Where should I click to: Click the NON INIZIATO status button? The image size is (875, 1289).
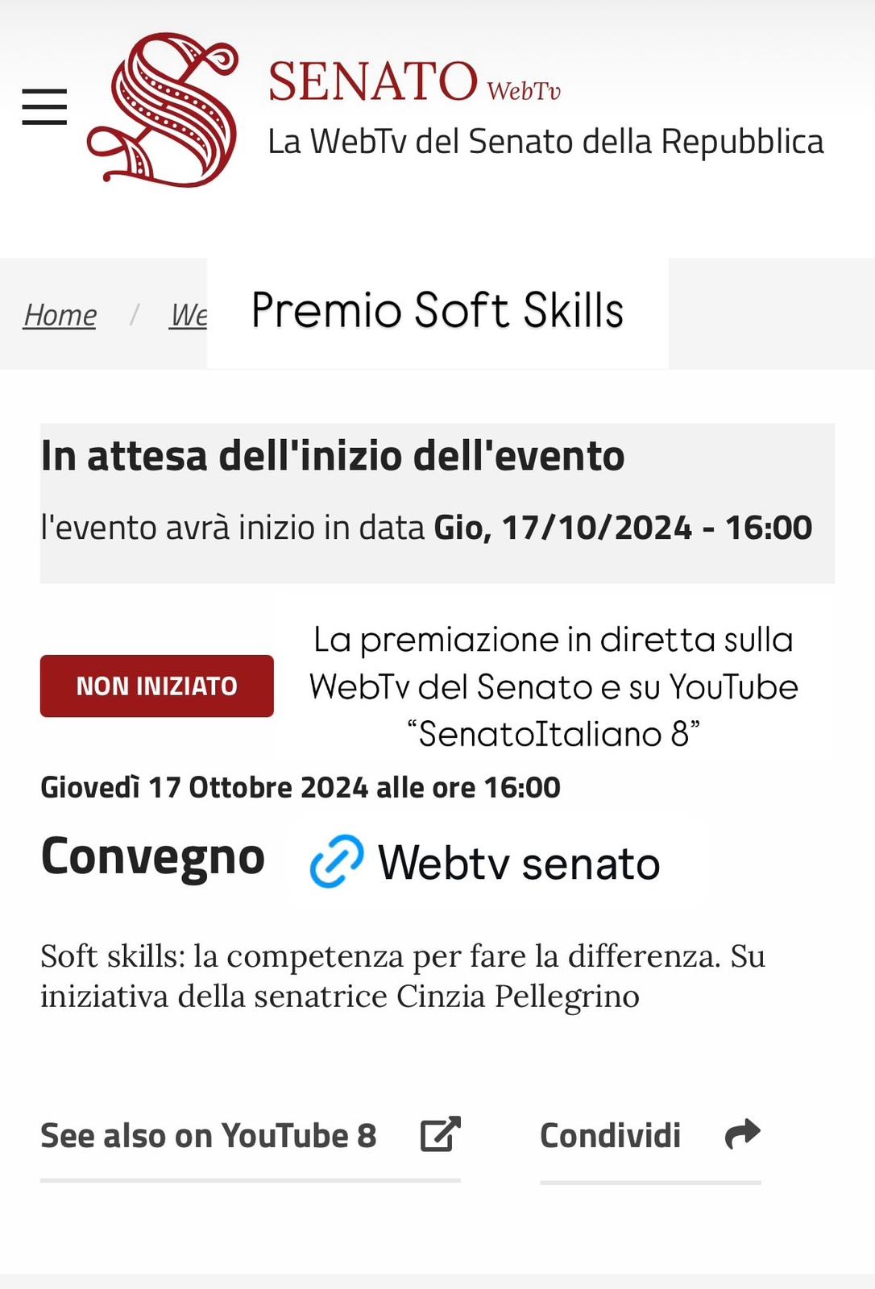pos(157,686)
